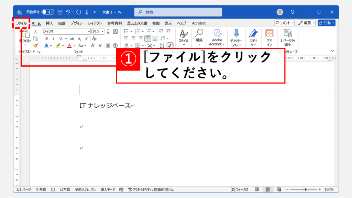The image size is (352, 198).
Task: Adjust the zoom slider in status bar
Action: [x=305, y=189]
